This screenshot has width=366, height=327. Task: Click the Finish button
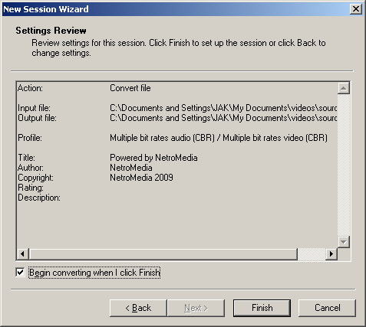tap(262, 308)
